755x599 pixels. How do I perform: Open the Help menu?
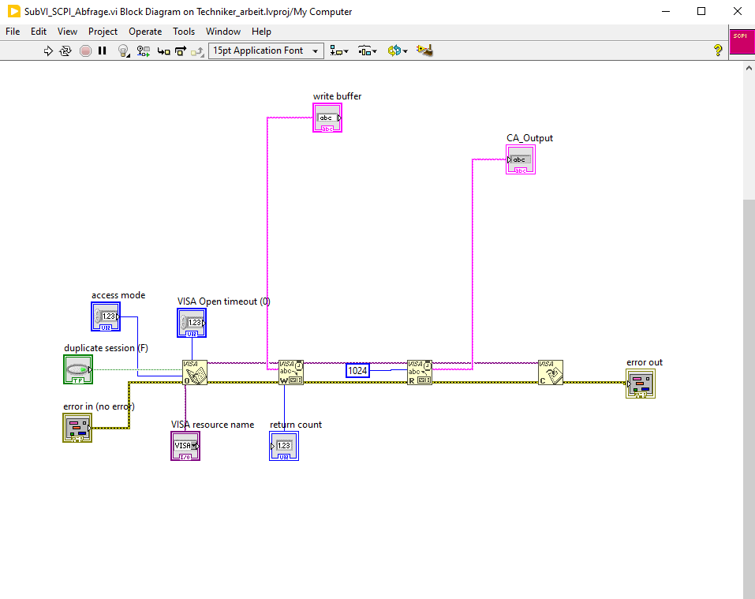click(261, 32)
